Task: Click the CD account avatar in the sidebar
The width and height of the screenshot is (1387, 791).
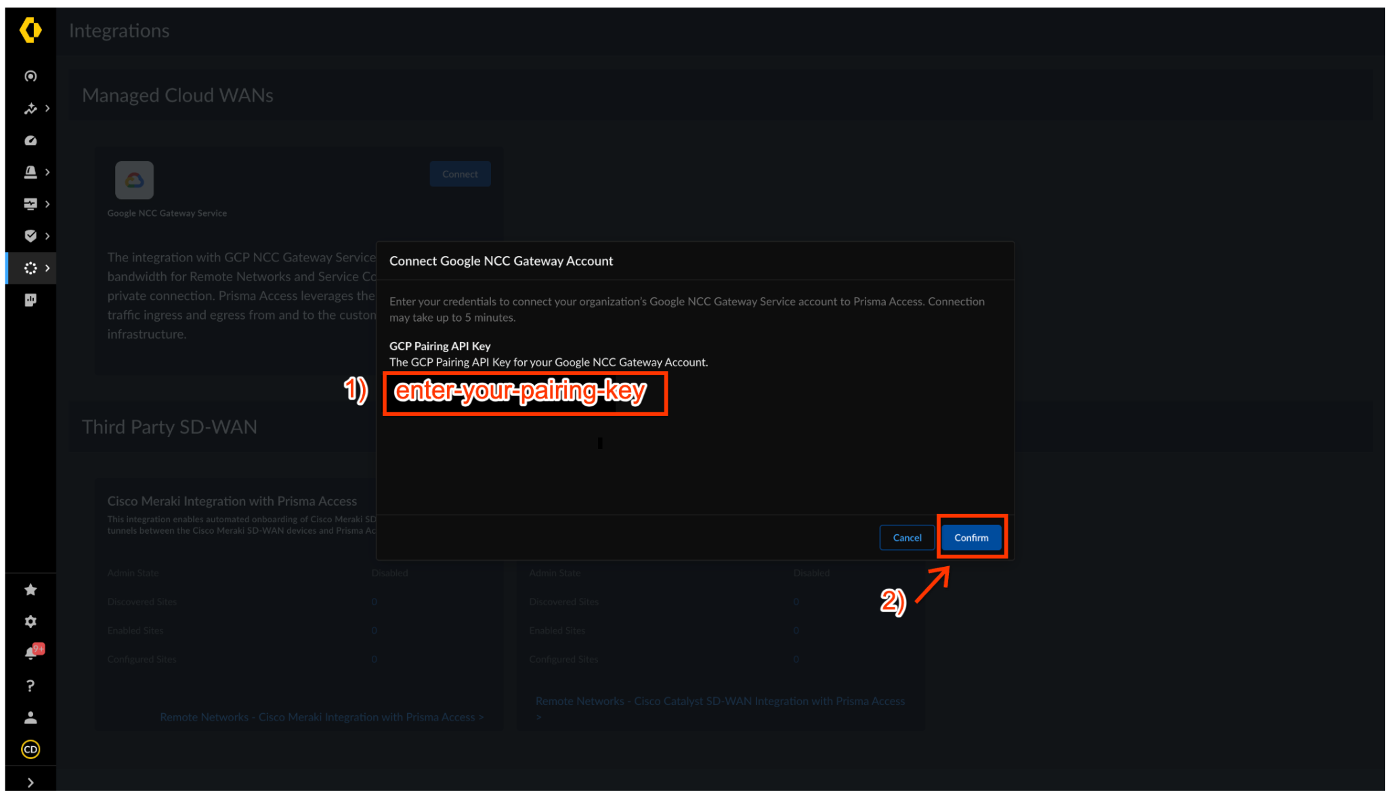Action: [x=30, y=750]
